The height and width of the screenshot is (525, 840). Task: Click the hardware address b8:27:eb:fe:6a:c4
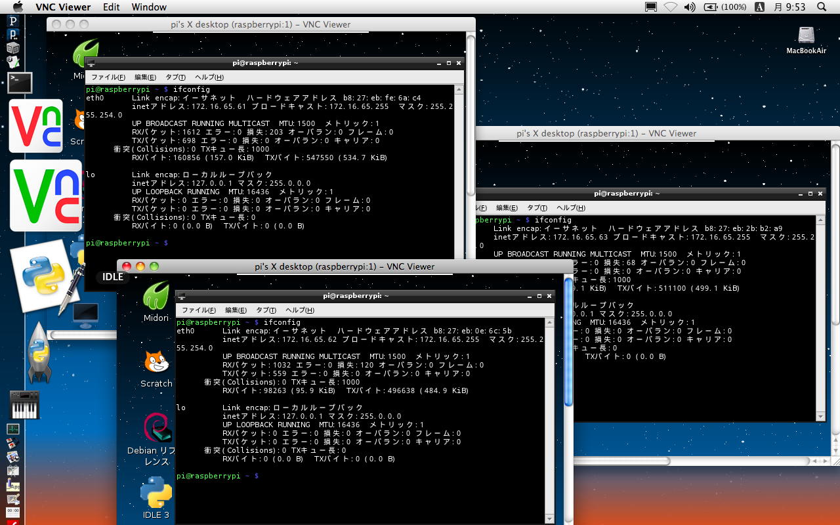[382, 98]
